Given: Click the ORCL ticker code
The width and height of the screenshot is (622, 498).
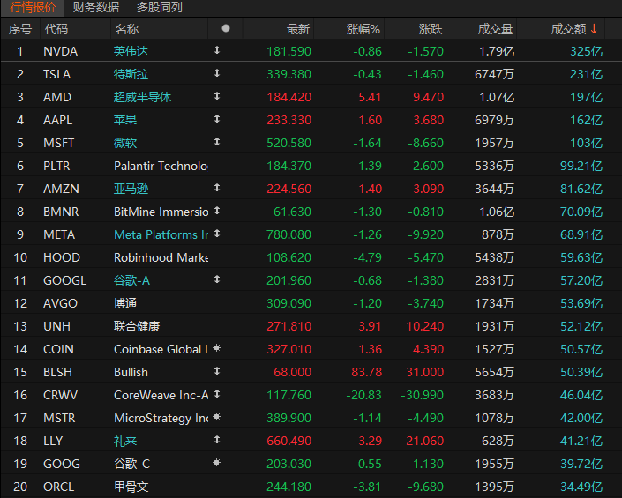Looking at the screenshot, I should [x=59, y=487].
